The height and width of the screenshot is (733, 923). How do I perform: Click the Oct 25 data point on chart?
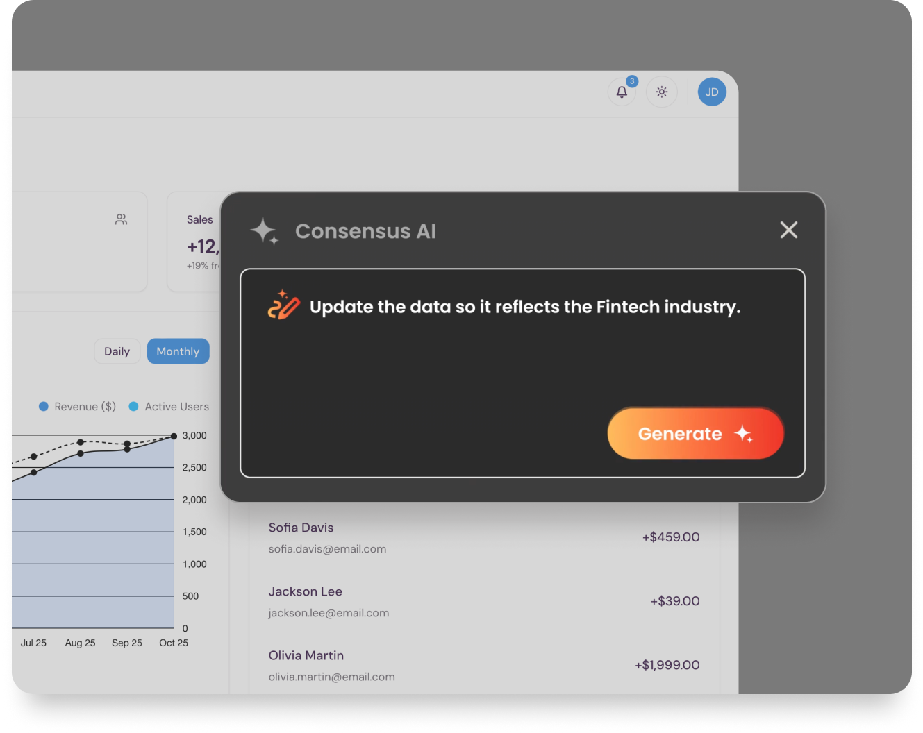(174, 436)
